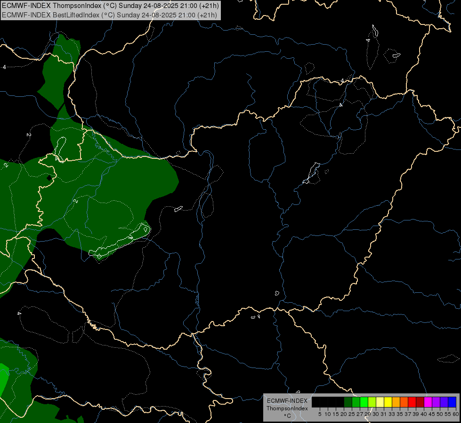Image resolution: width=461 pixels, height=423 pixels.
Task: Select the yellow-green 29–30 legend swatch
Action: pos(372,402)
